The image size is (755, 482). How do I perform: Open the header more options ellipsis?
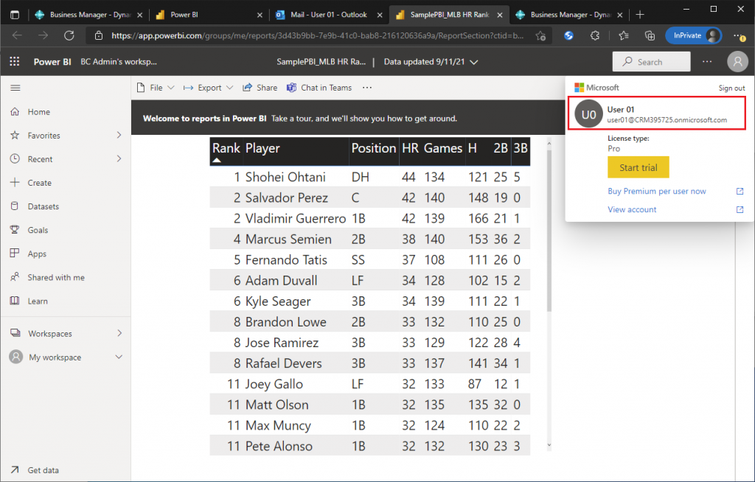pyautogui.click(x=707, y=62)
